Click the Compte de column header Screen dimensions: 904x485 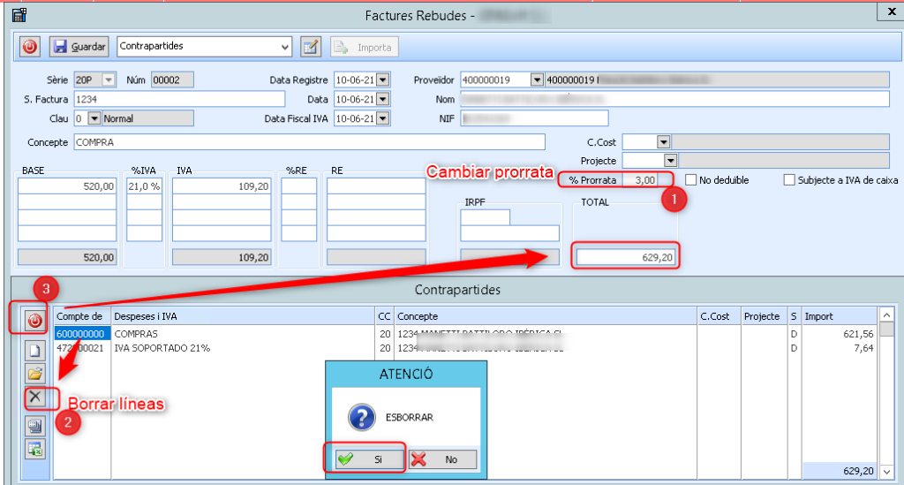click(x=81, y=316)
